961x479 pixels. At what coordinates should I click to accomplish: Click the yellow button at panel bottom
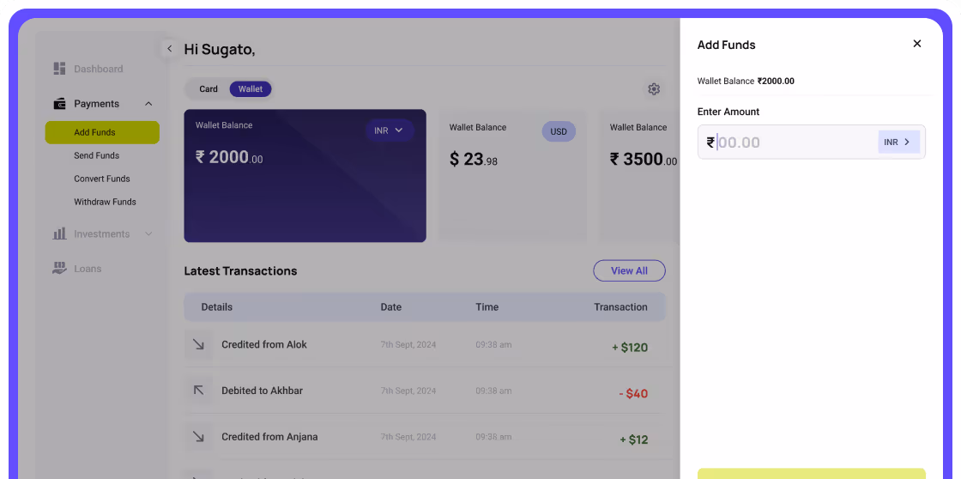[x=811, y=474]
